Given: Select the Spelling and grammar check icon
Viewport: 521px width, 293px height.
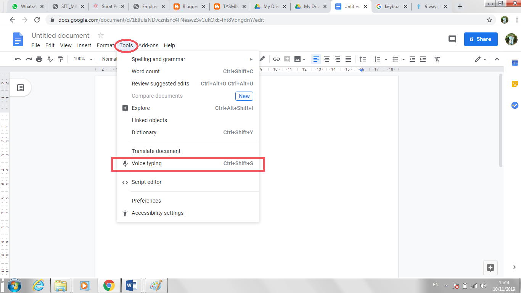Looking at the screenshot, I should tap(50, 59).
